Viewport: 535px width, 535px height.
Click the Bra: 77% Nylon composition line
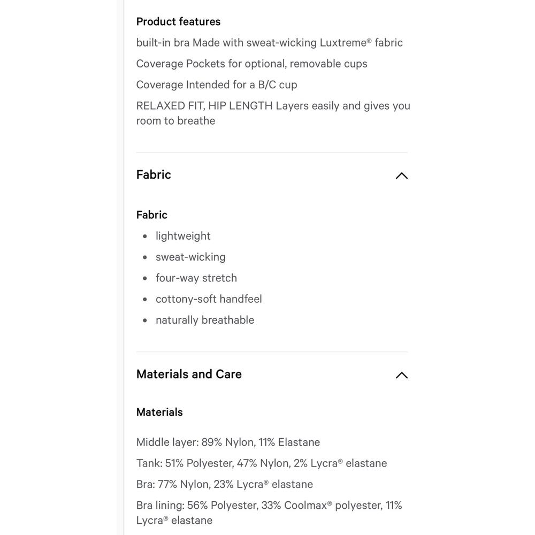224,484
